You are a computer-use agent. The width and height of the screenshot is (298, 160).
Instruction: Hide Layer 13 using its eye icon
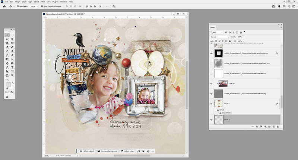[x=211, y=120]
